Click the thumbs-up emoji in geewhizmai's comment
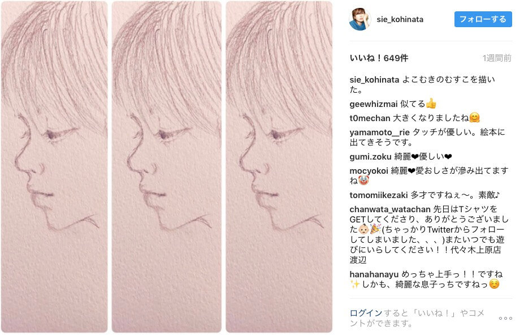 [431, 104]
